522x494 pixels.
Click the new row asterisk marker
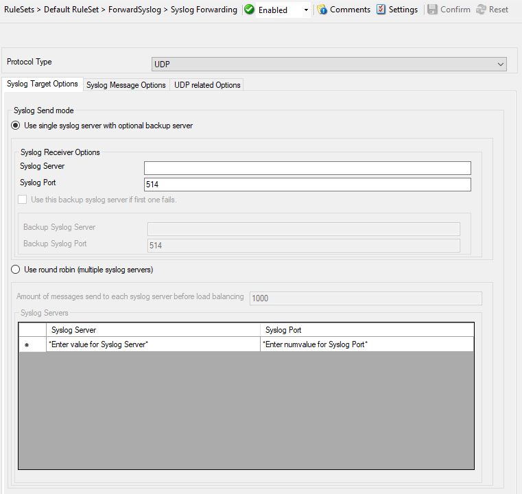tap(27, 344)
